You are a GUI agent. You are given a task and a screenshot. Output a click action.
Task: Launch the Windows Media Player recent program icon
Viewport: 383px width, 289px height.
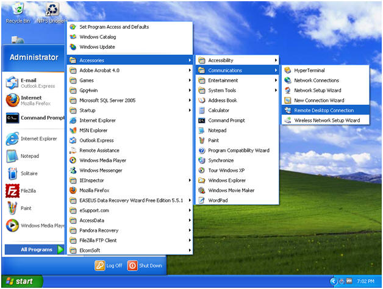click(12, 225)
